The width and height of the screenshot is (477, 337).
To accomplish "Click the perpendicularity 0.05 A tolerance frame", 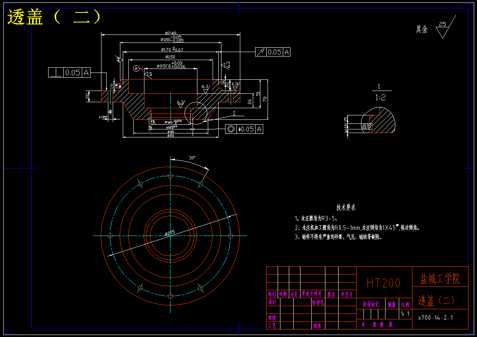I will click(x=69, y=72).
